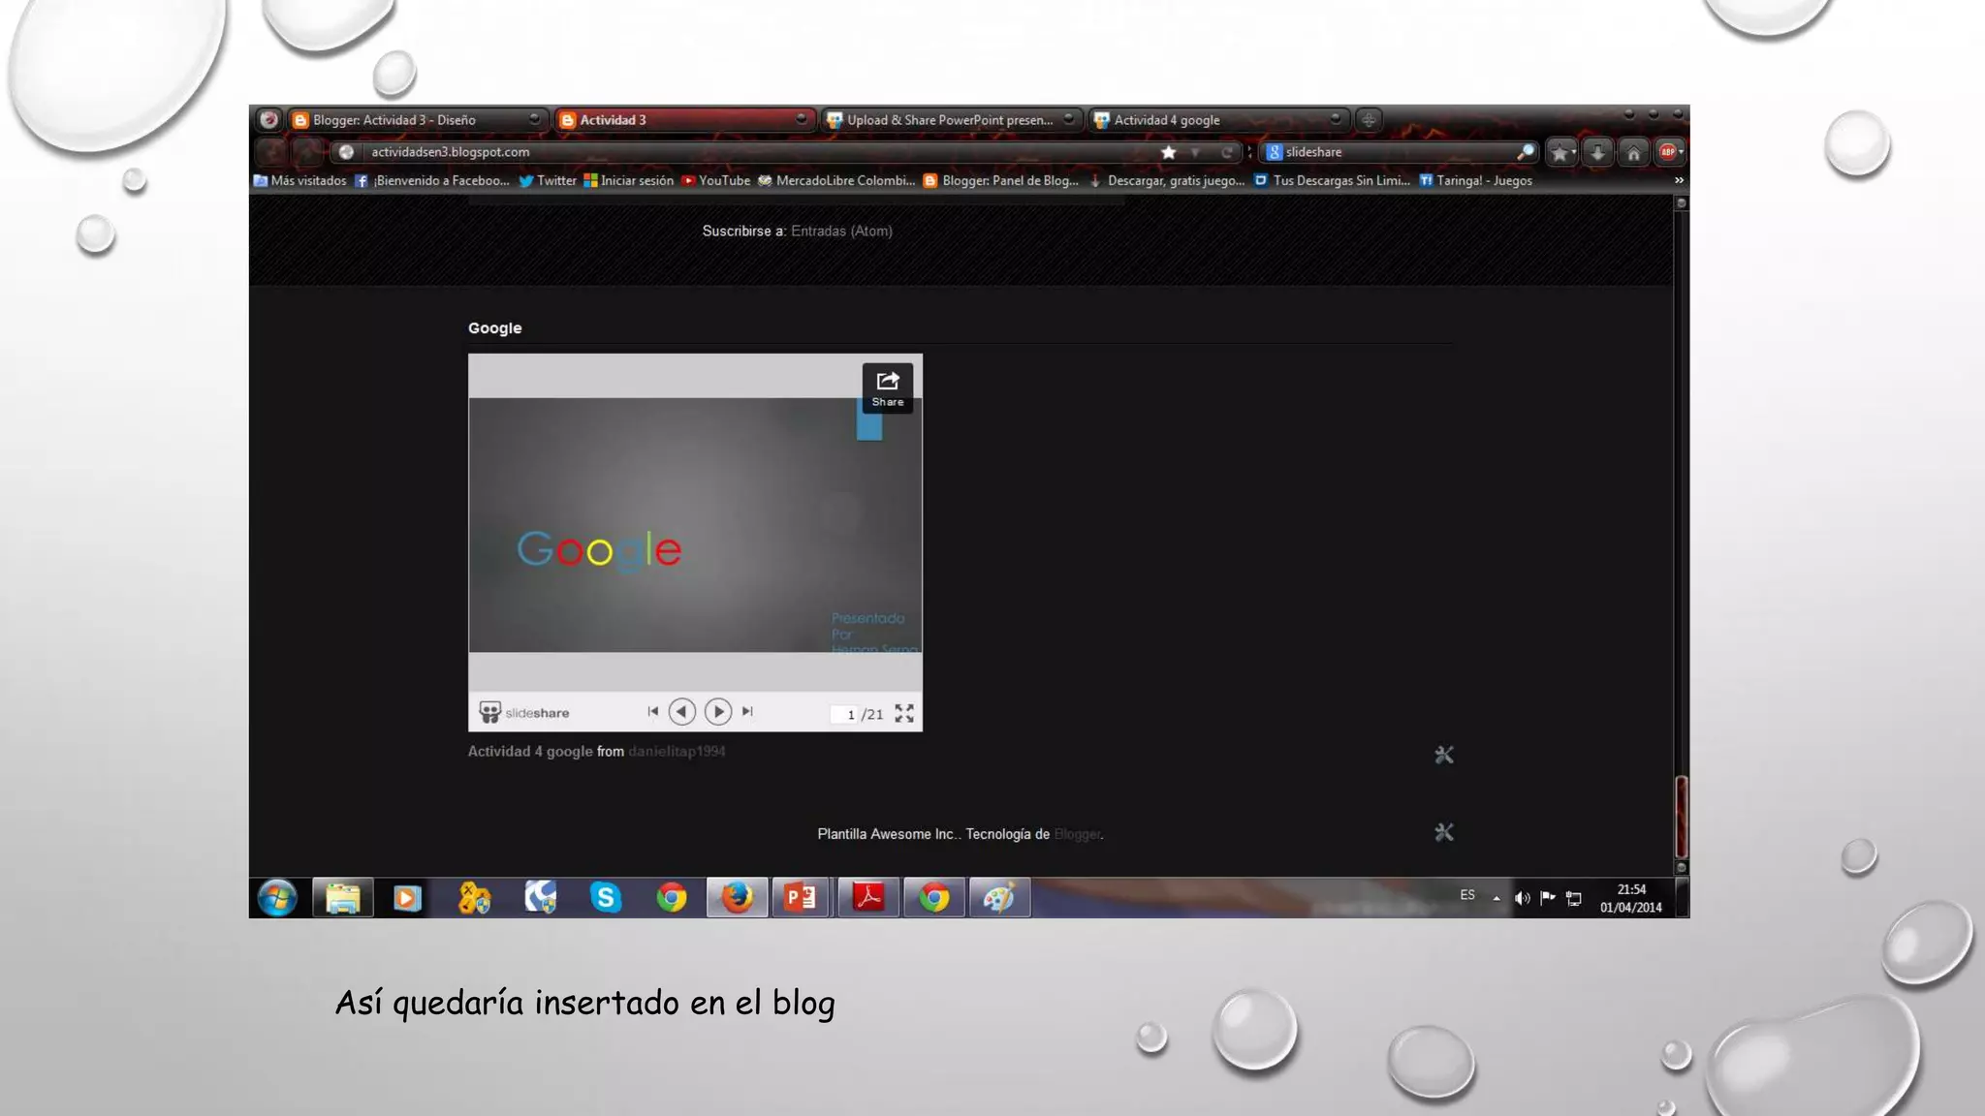Open the downloads arrow button

pos(1597,152)
